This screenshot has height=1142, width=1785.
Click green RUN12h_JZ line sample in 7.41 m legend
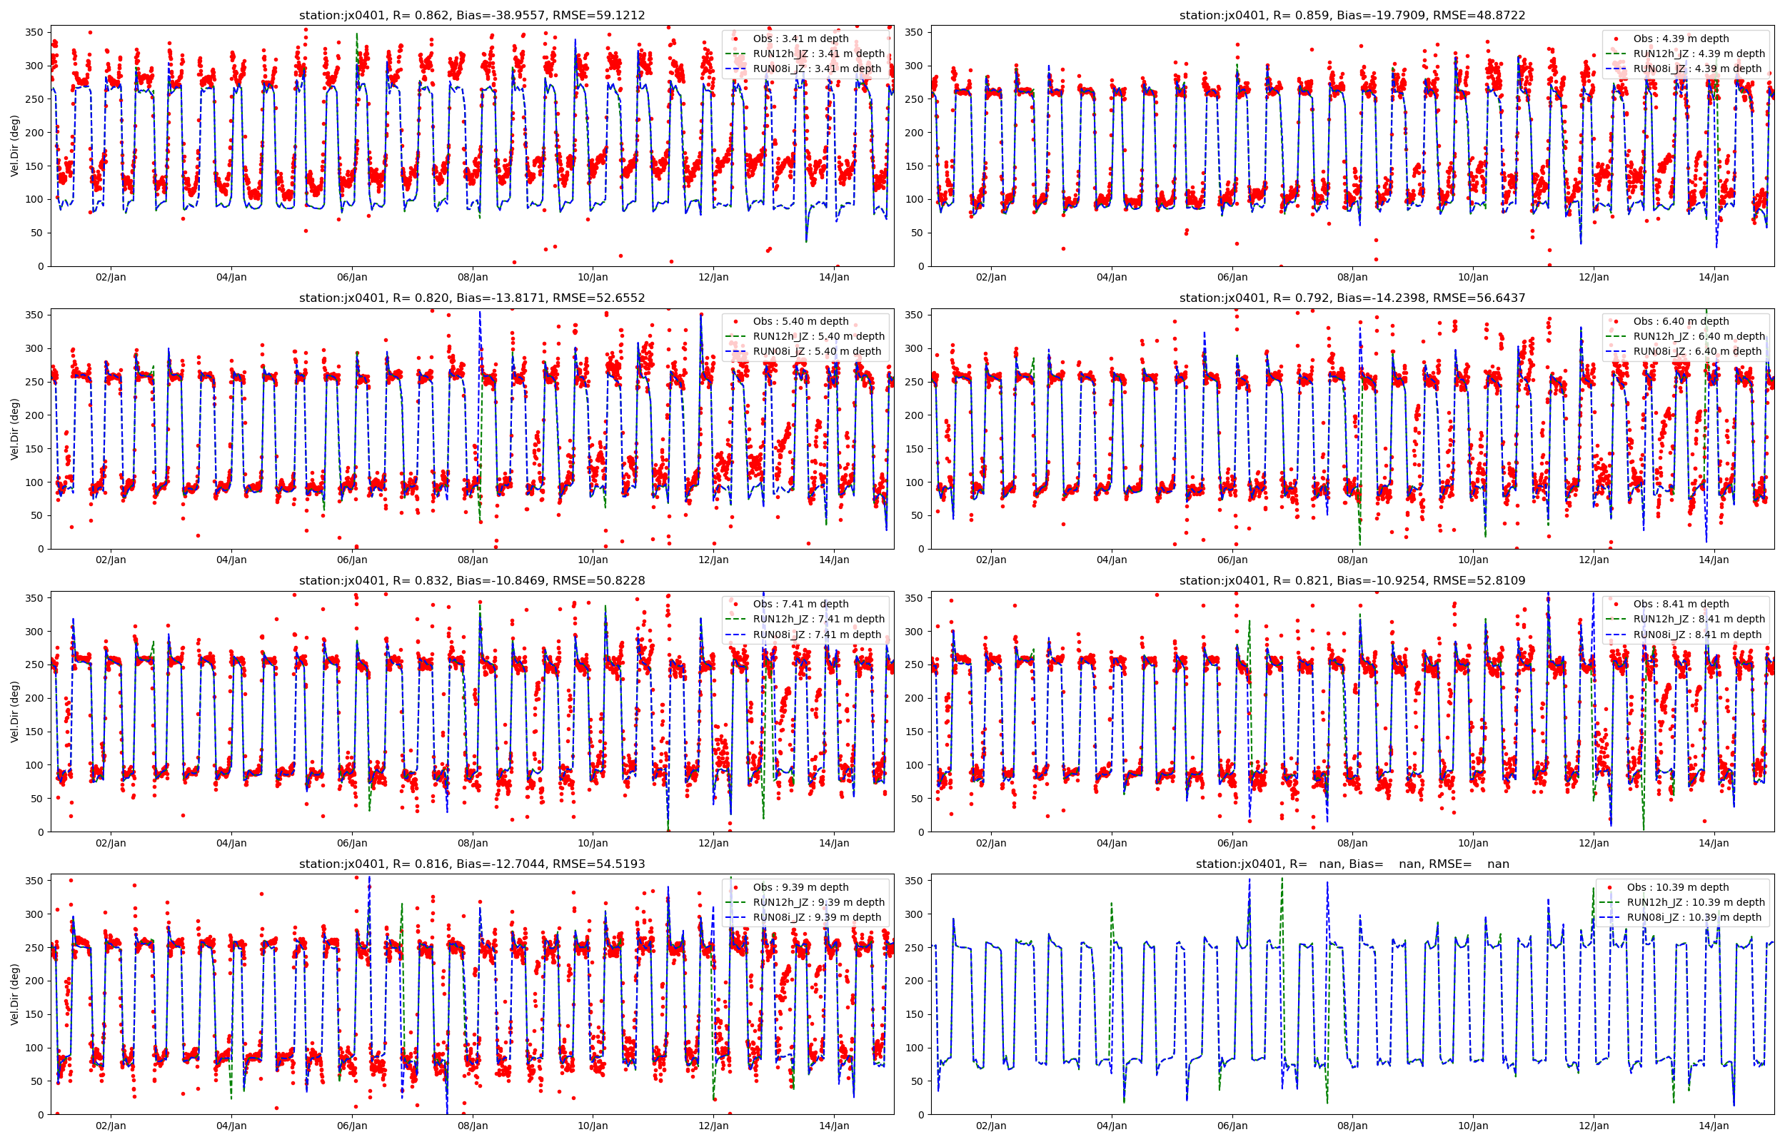click(x=735, y=620)
